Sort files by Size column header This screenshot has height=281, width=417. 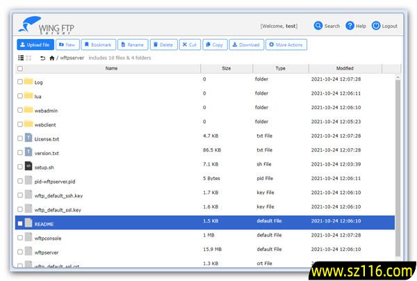(226, 69)
